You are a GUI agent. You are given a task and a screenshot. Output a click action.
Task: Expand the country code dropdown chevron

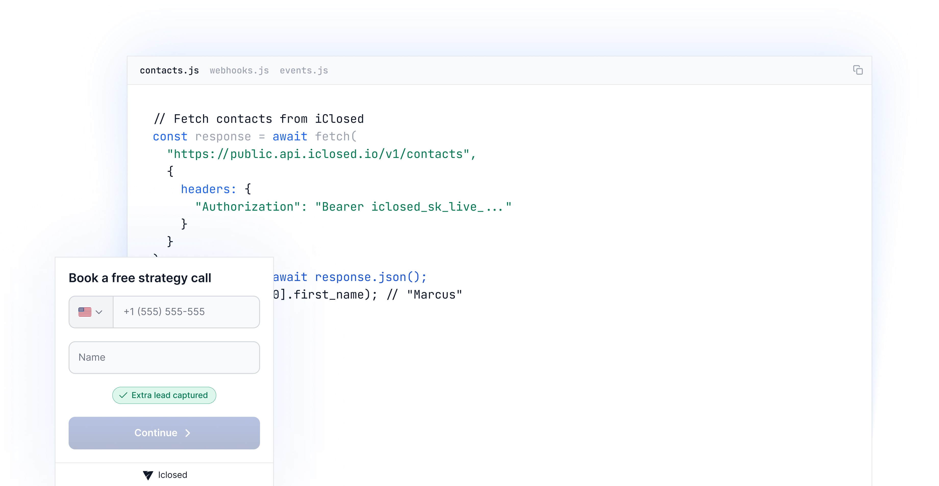[99, 312]
